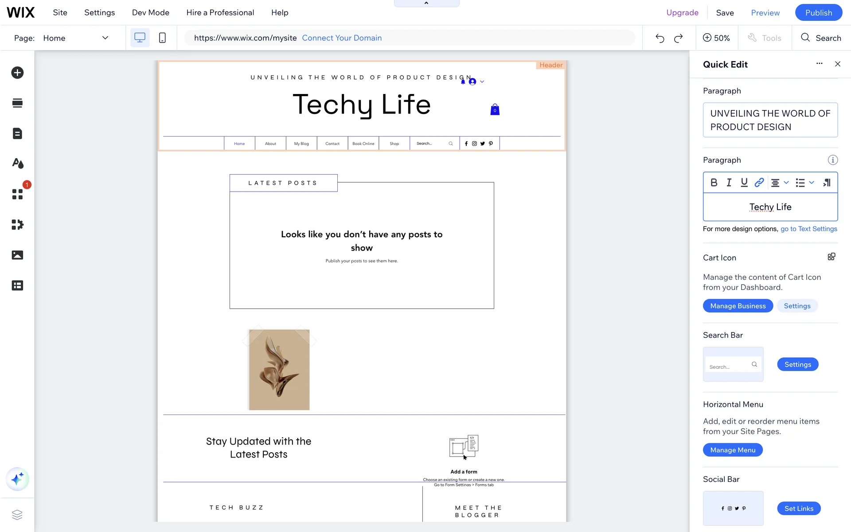Expand the Page Home dropdown
The image size is (851, 532).
105,38
